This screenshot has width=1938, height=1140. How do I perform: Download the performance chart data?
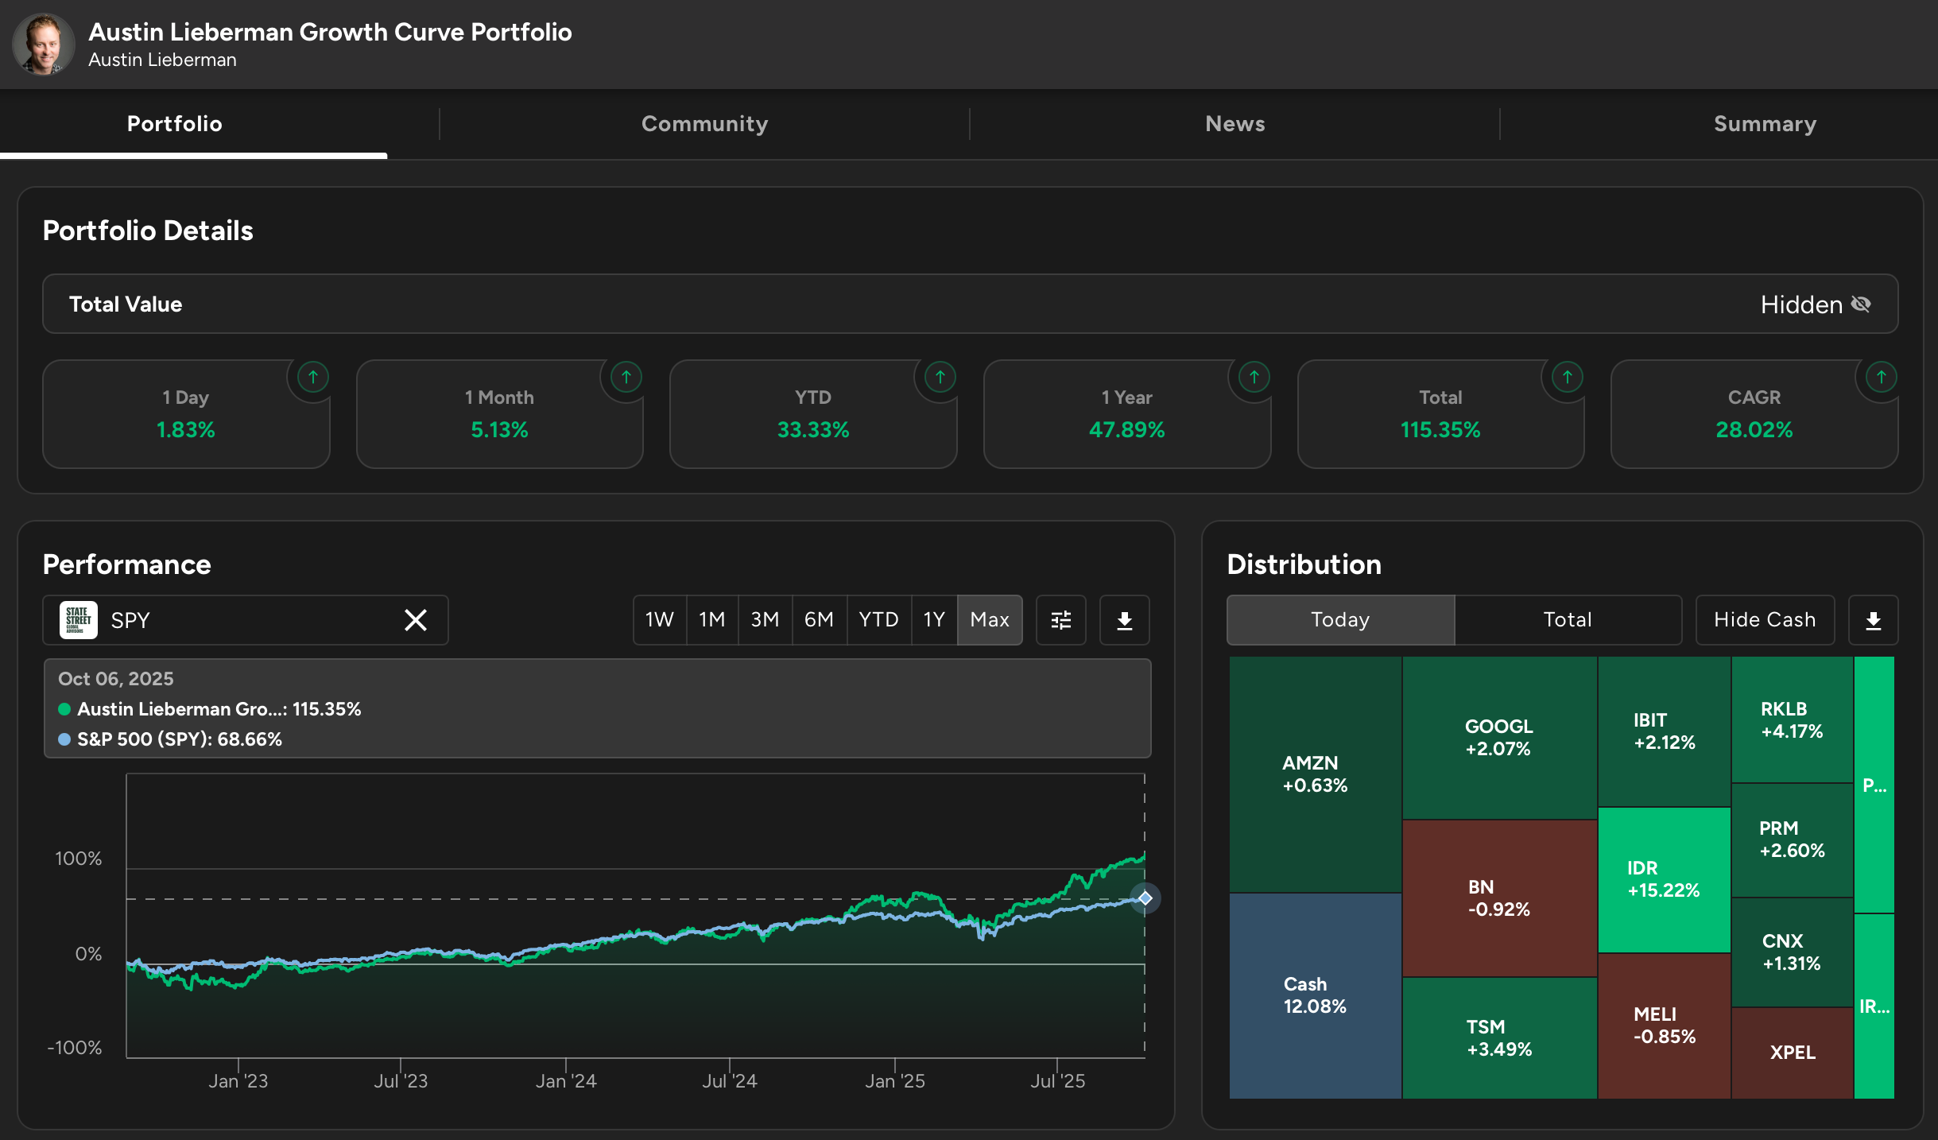(x=1124, y=620)
